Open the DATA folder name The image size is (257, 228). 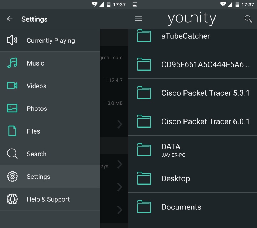pos(171,146)
